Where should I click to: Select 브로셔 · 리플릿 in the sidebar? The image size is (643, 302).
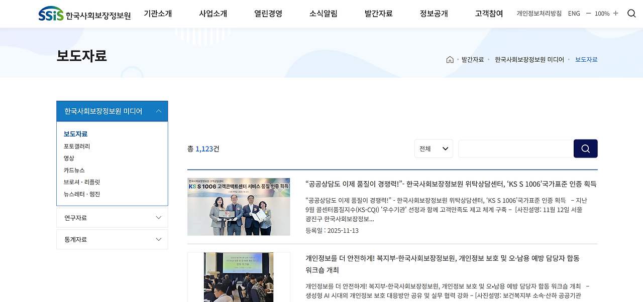82,182
